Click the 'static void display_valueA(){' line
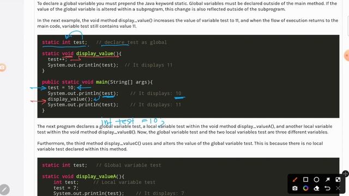This screenshot has height=196, width=349. pos(83,176)
